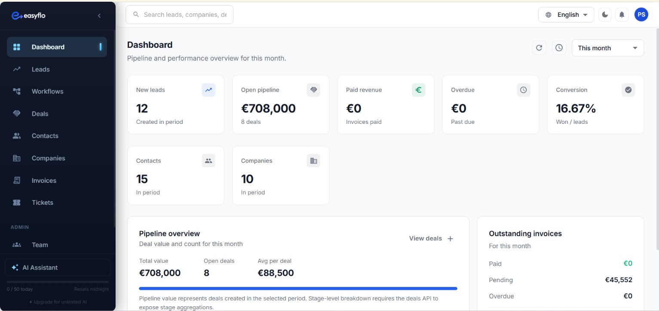
Task: Open Invoices from the sidebar
Action: click(57, 180)
